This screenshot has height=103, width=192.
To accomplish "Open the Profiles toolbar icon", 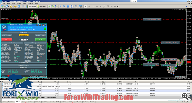I will [6, 6].
